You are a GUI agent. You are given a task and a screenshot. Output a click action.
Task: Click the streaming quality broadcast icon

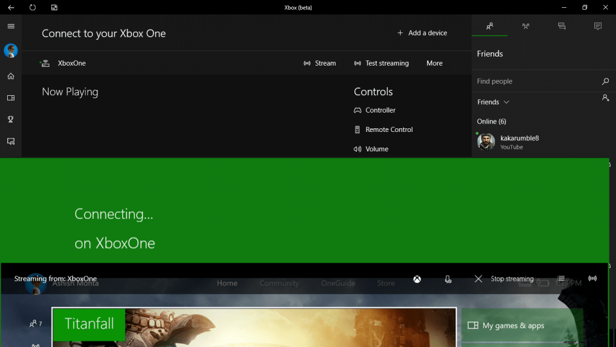[593, 278]
